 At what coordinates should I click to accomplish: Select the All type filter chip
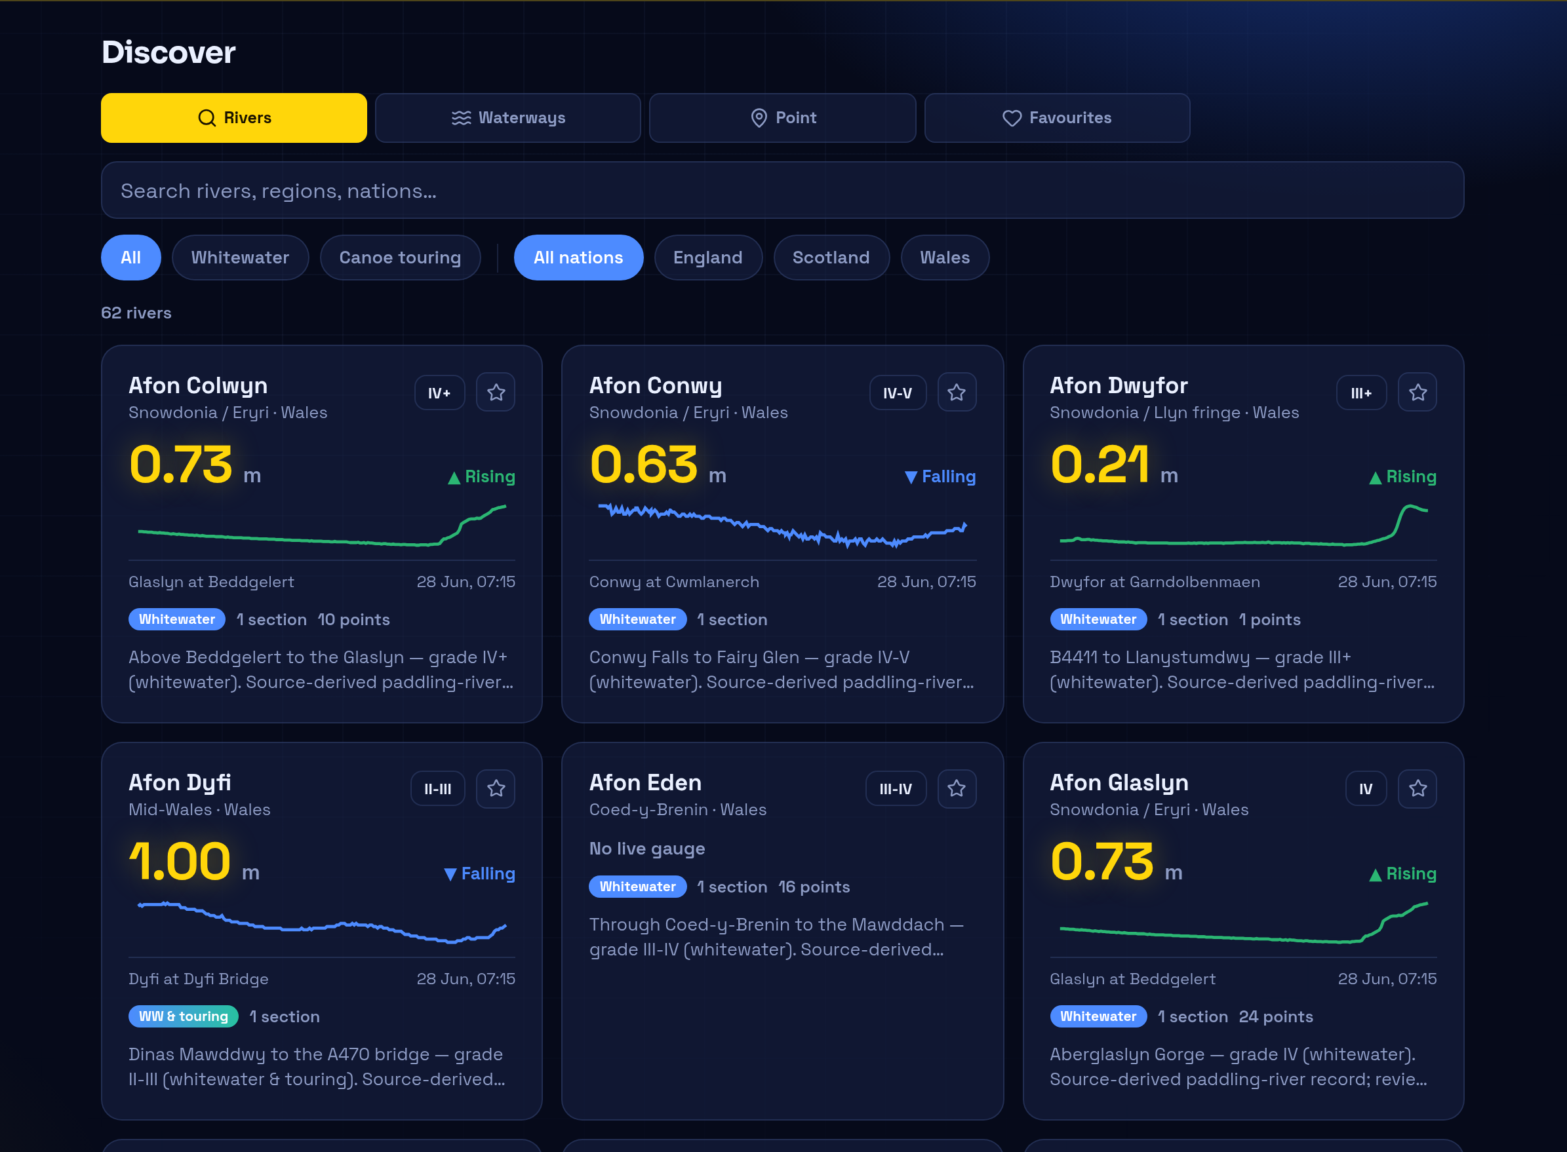(x=130, y=258)
